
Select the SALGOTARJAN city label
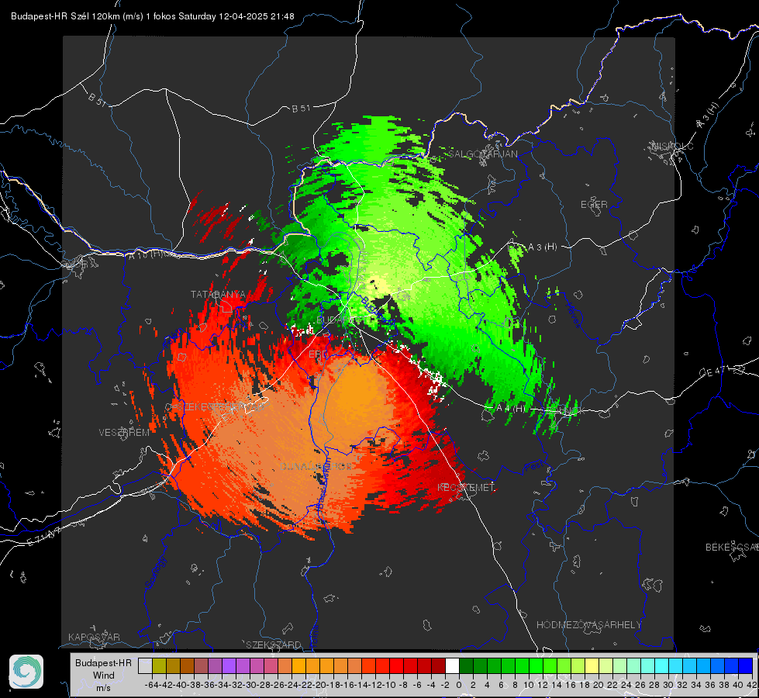tap(482, 154)
